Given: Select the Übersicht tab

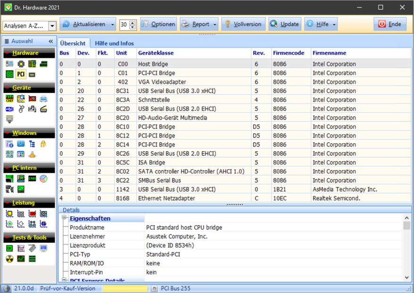Looking at the screenshot, I should (x=73, y=43).
